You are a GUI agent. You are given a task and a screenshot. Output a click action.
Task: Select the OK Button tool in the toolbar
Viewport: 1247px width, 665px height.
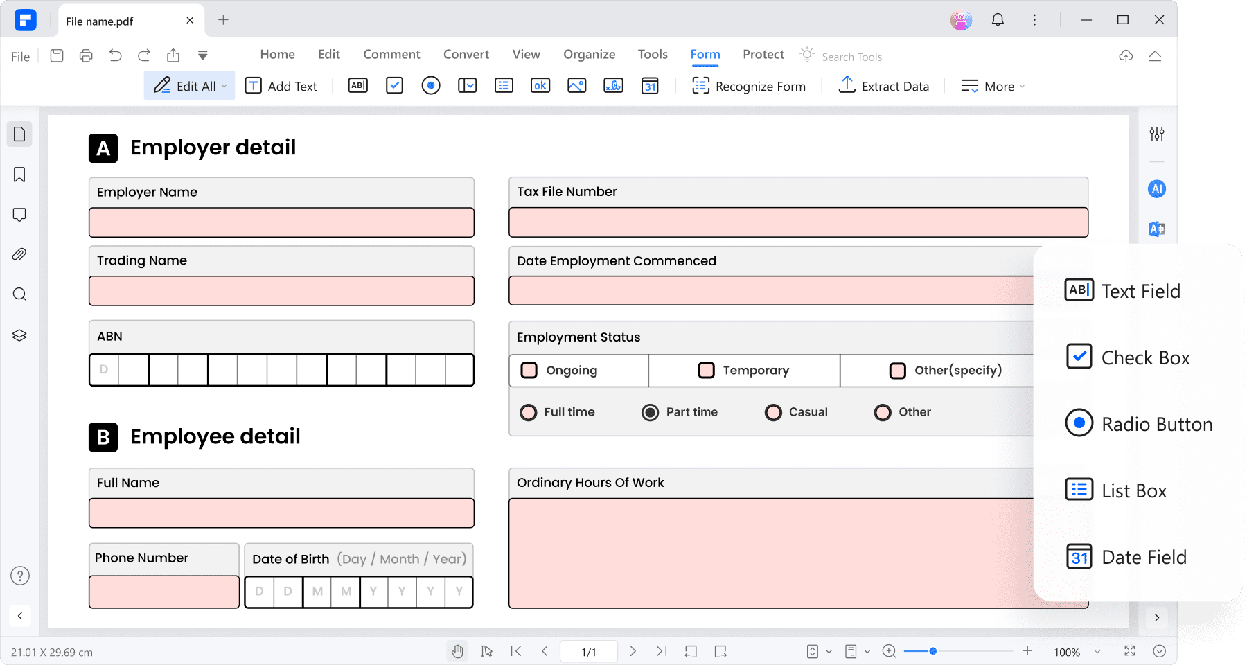point(540,85)
